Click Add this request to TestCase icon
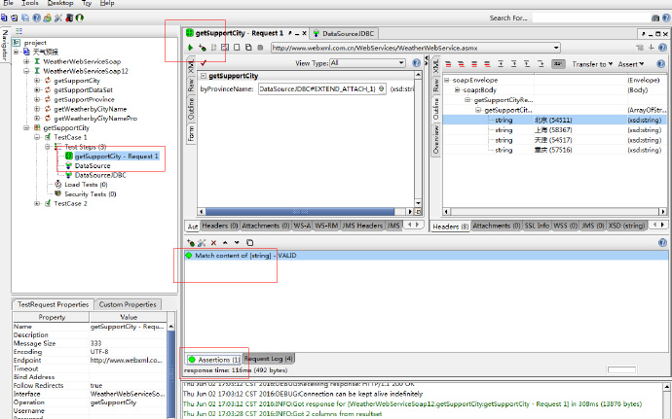 (x=203, y=48)
